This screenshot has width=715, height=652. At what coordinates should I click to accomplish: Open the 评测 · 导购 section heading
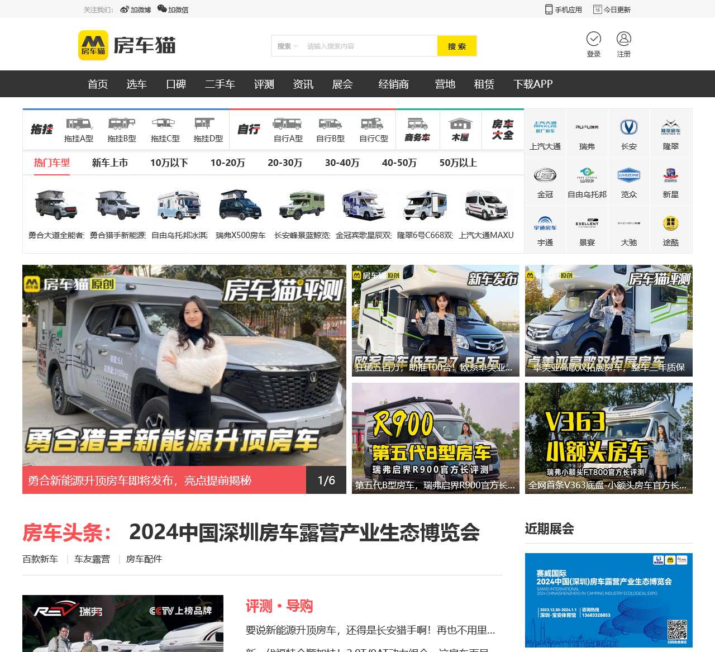click(x=279, y=606)
